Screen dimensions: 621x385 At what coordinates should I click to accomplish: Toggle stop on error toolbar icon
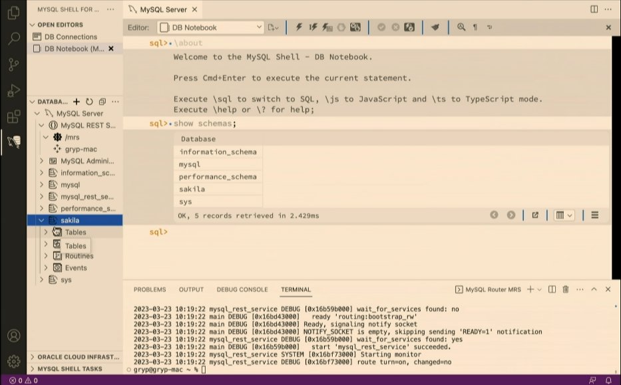pyautogui.click(x=341, y=27)
